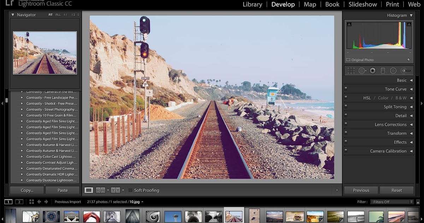Viewport: 424px width, 223px height.
Task: Toggle the Tone Curve panel on/off switch
Action: pos(346,88)
